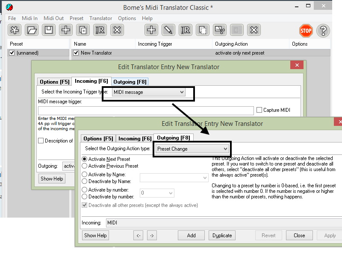Switch to Incoming [F6] tab in front dialog

tap(135, 139)
